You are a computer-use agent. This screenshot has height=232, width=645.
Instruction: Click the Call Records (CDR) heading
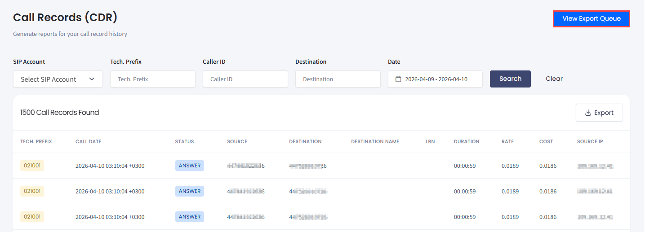65,17
